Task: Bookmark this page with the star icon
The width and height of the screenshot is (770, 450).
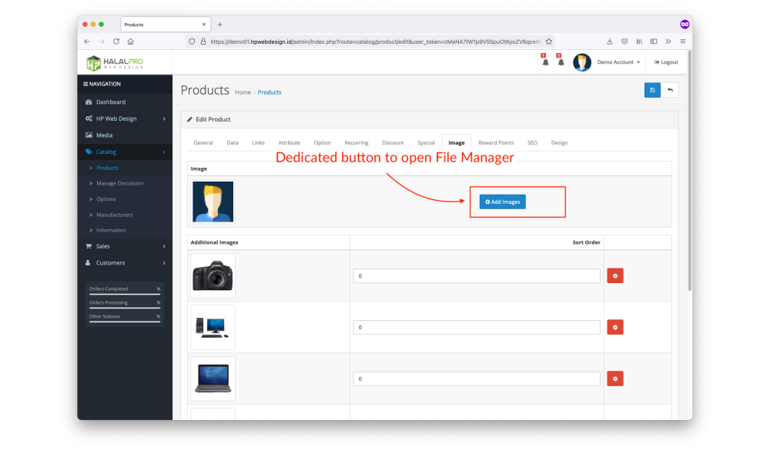Action: click(549, 42)
